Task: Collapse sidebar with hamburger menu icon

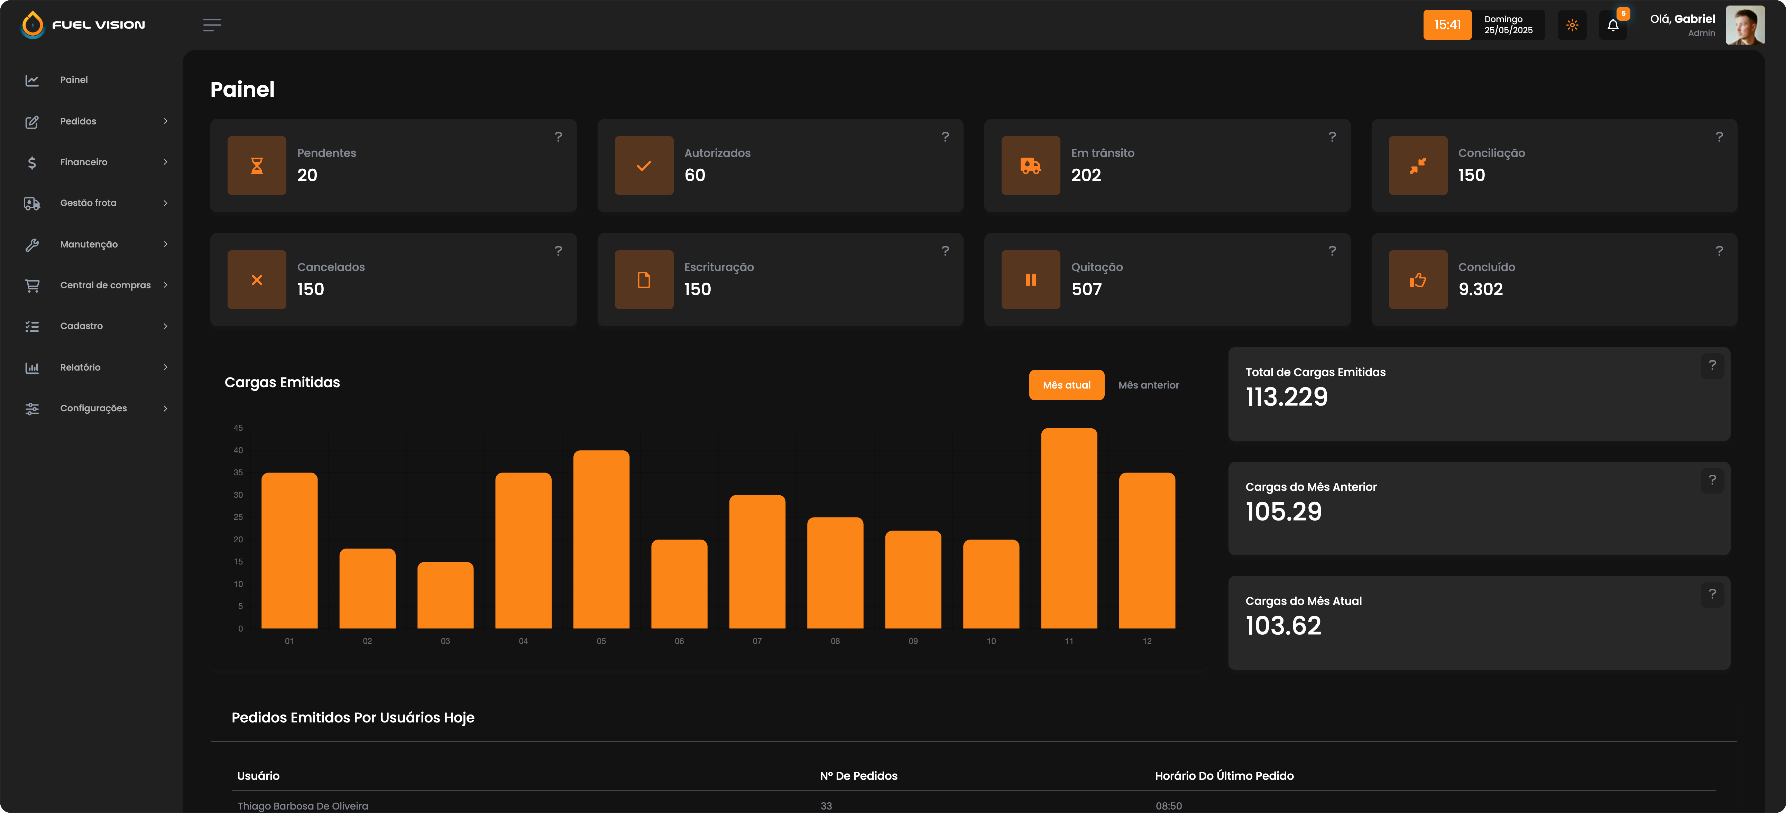Action: pos(212,25)
